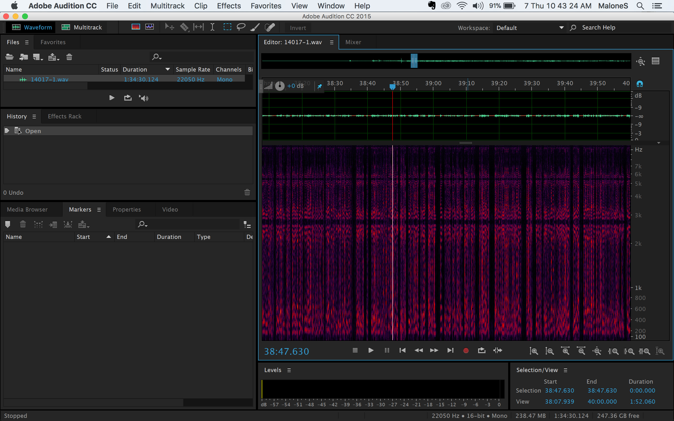Open Files search filter dropdown
This screenshot has height=421, width=674.
(157, 57)
